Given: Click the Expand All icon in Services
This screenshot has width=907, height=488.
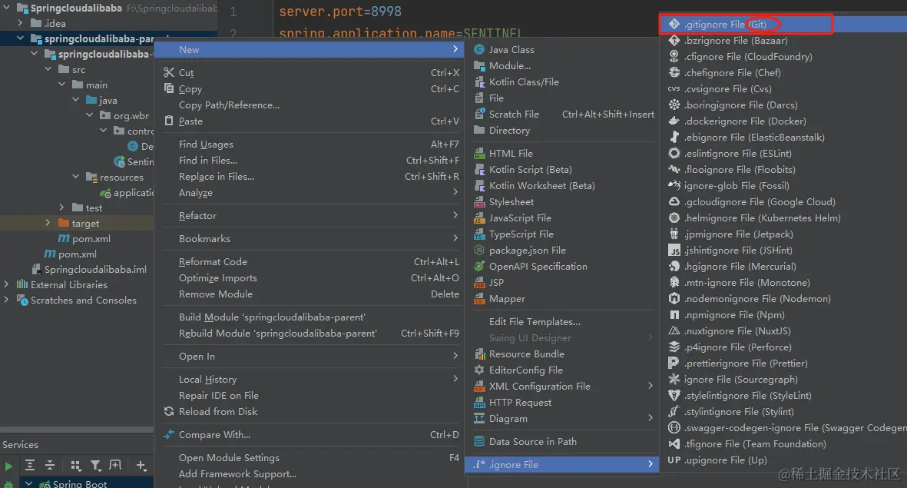Looking at the screenshot, I should [30, 466].
